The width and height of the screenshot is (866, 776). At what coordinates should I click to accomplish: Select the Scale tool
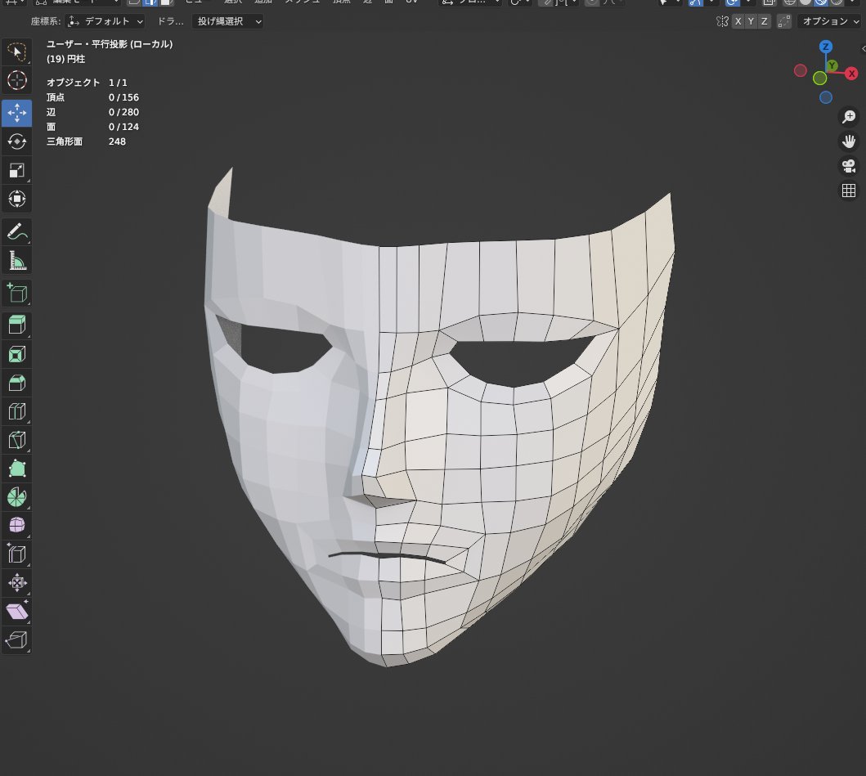coord(16,170)
